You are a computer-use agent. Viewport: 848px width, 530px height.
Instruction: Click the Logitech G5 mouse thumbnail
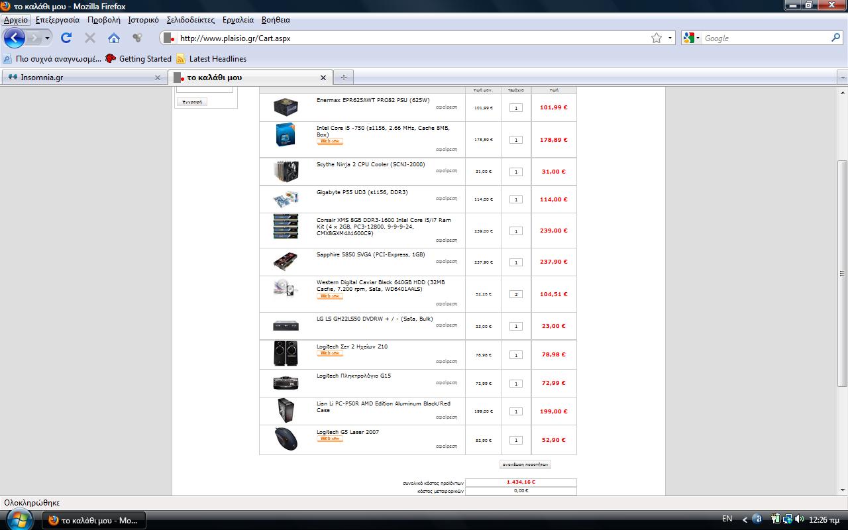click(x=286, y=439)
